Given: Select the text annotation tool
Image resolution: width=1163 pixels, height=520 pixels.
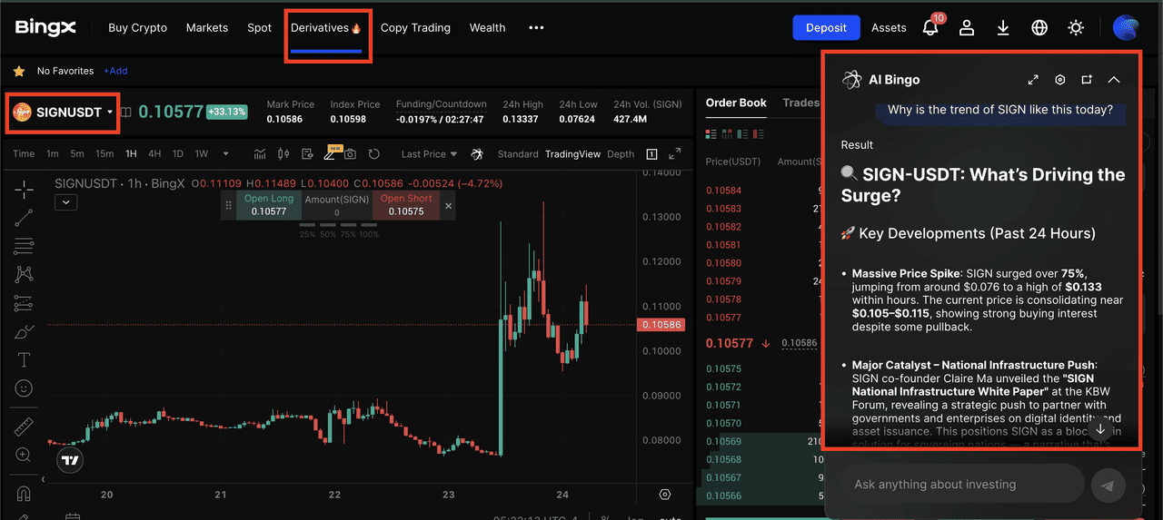Looking at the screenshot, I should tap(25, 360).
